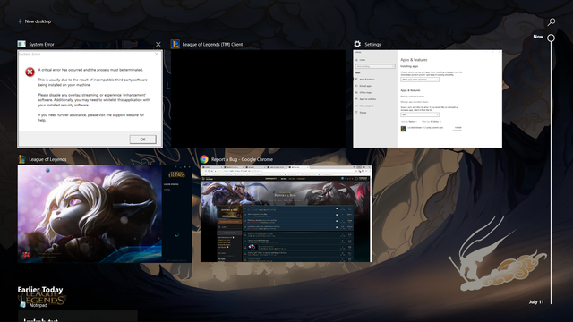Image resolution: width=573 pixels, height=322 pixels.
Task: Select Offline maps in Settings sidebar
Action: tap(365, 92)
